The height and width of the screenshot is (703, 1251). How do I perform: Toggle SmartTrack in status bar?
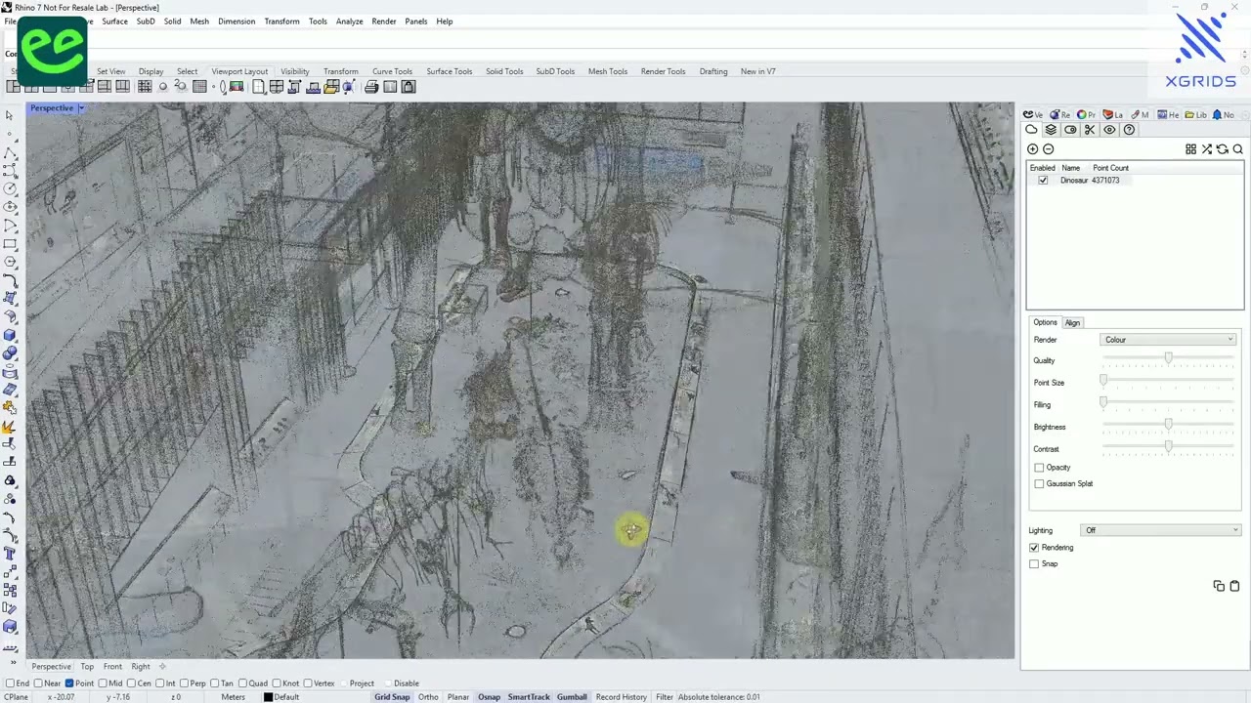(529, 697)
